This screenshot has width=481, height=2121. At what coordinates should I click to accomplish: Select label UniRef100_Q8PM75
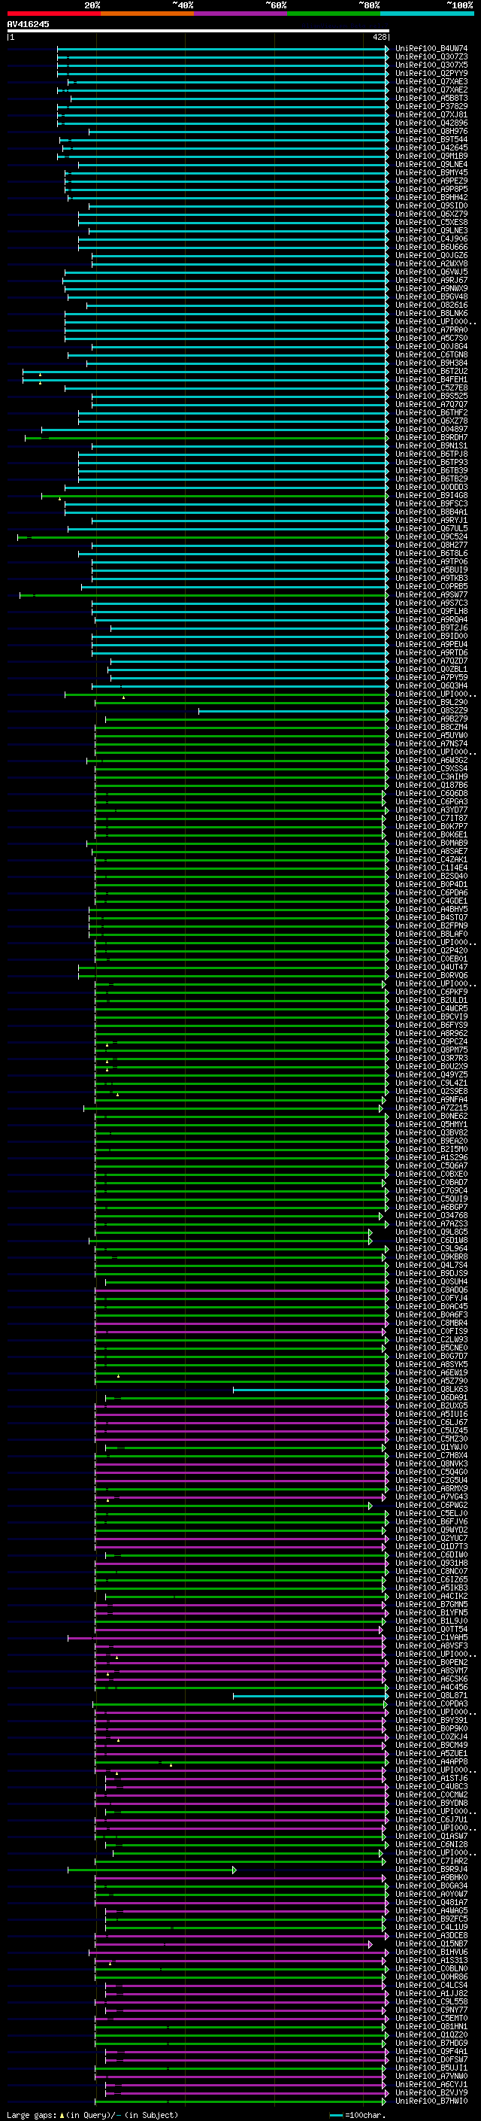point(431,1050)
